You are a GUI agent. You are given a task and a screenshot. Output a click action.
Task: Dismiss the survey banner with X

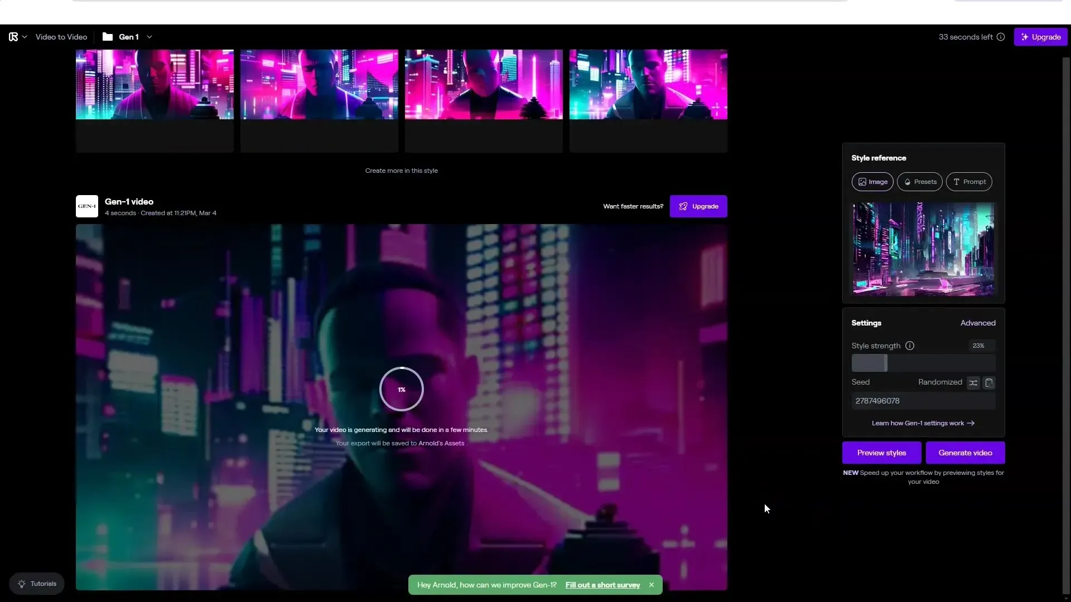coord(651,585)
